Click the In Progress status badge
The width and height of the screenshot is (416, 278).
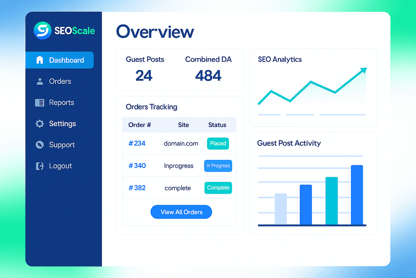click(x=218, y=166)
